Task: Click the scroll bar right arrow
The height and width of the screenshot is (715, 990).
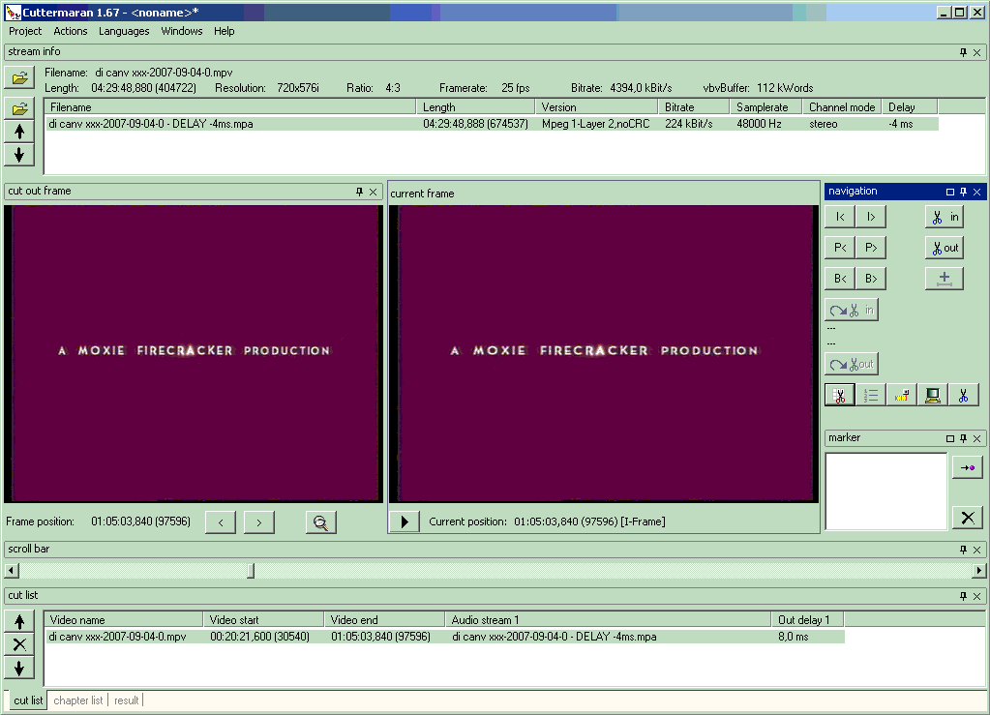Action: (978, 571)
